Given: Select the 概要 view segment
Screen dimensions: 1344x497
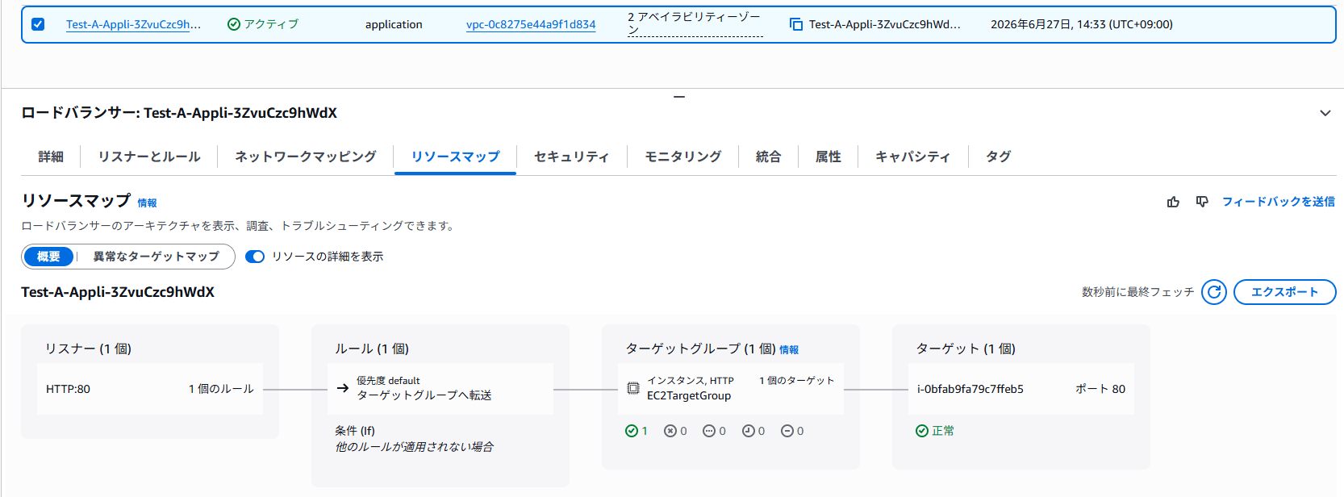Looking at the screenshot, I should [x=48, y=257].
